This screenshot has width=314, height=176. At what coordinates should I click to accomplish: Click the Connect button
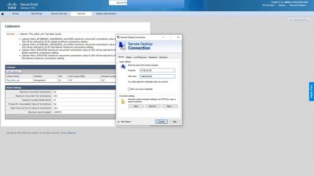pyautogui.click(x=161, y=122)
